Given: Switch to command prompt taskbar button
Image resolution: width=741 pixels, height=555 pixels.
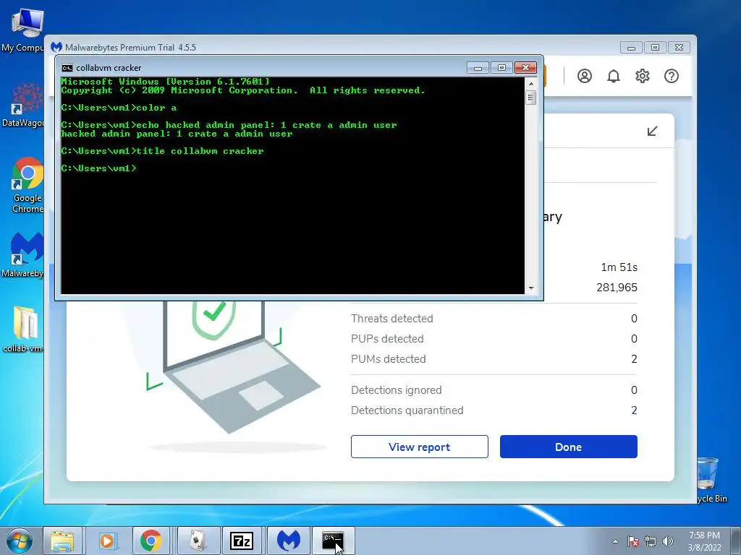Looking at the screenshot, I should (x=333, y=541).
